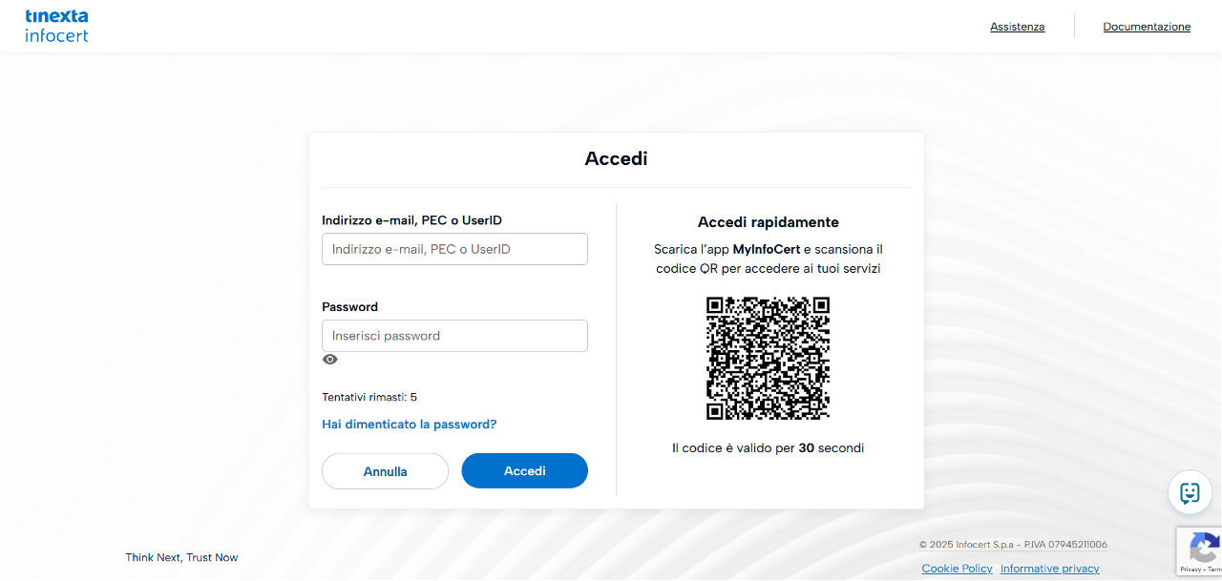Open the Informative privacy link

(1049, 569)
